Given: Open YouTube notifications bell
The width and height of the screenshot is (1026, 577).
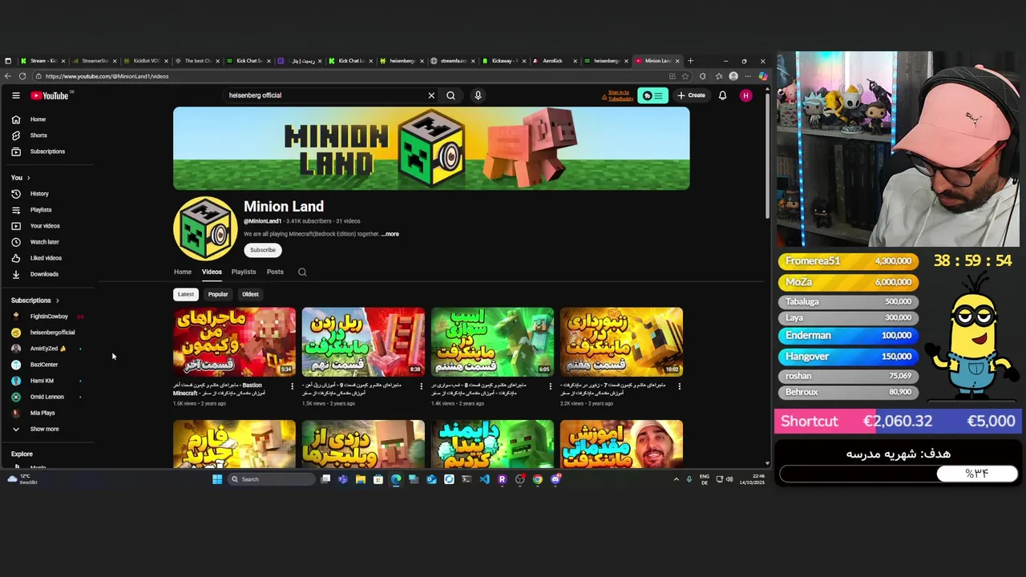Looking at the screenshot, I should tap(722, 95).
